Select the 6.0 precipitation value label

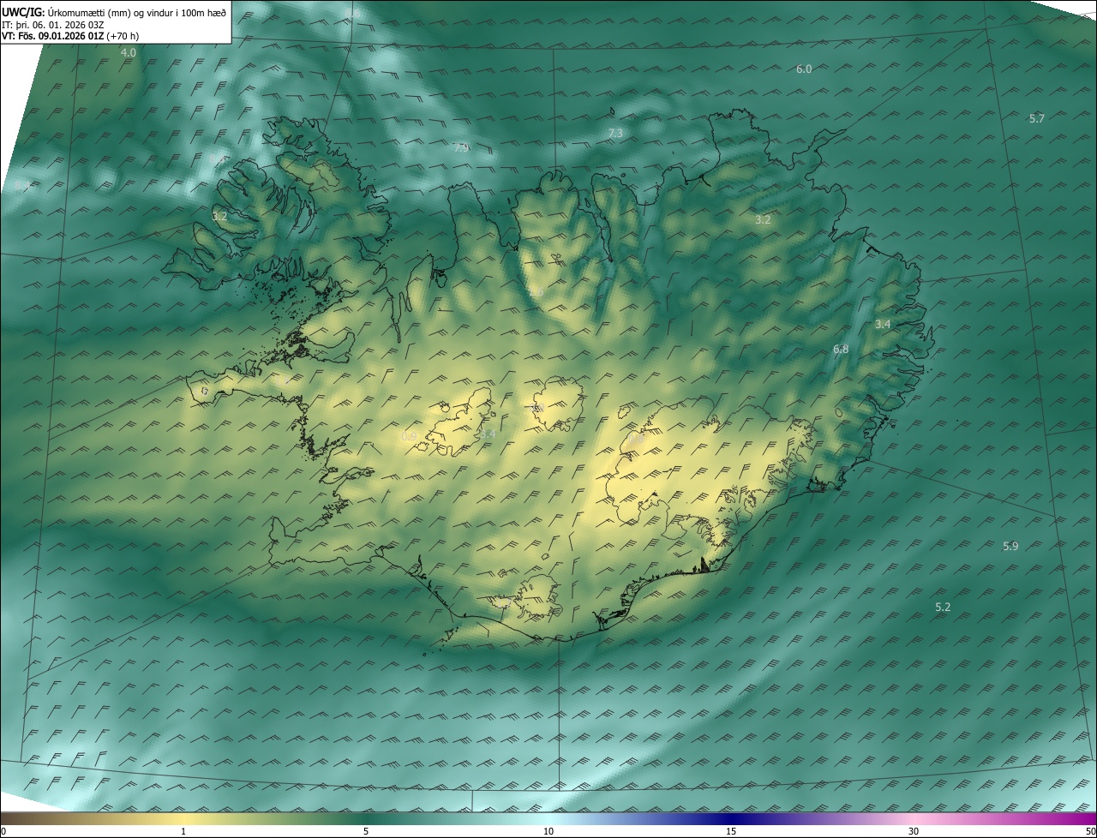804,69
